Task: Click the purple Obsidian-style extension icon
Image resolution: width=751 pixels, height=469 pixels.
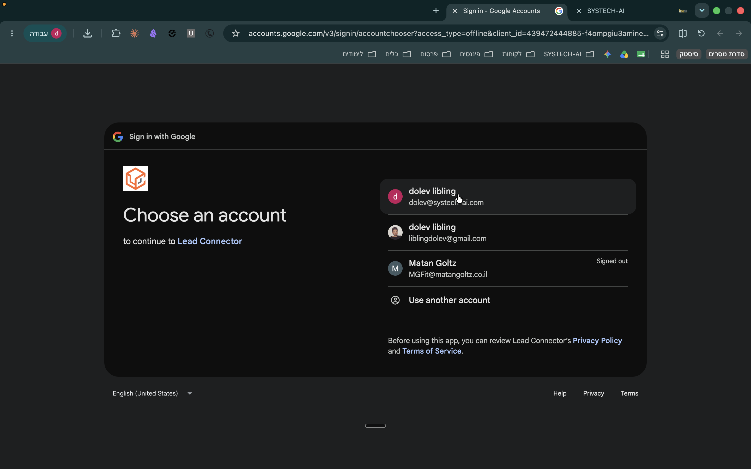Action: coord(153,33)
